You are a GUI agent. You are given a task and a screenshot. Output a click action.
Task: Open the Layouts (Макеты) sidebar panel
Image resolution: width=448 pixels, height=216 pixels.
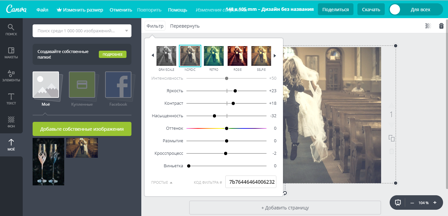tap(11, 53)
